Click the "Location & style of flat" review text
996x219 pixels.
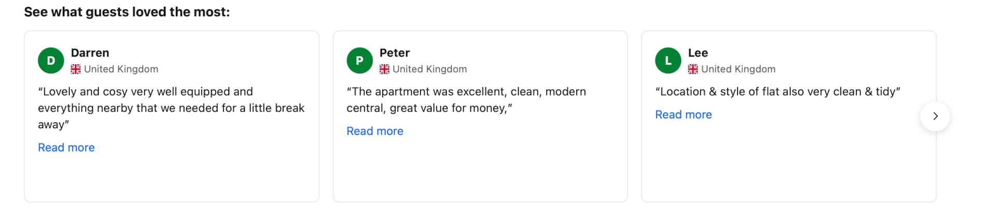coord(778,92)
